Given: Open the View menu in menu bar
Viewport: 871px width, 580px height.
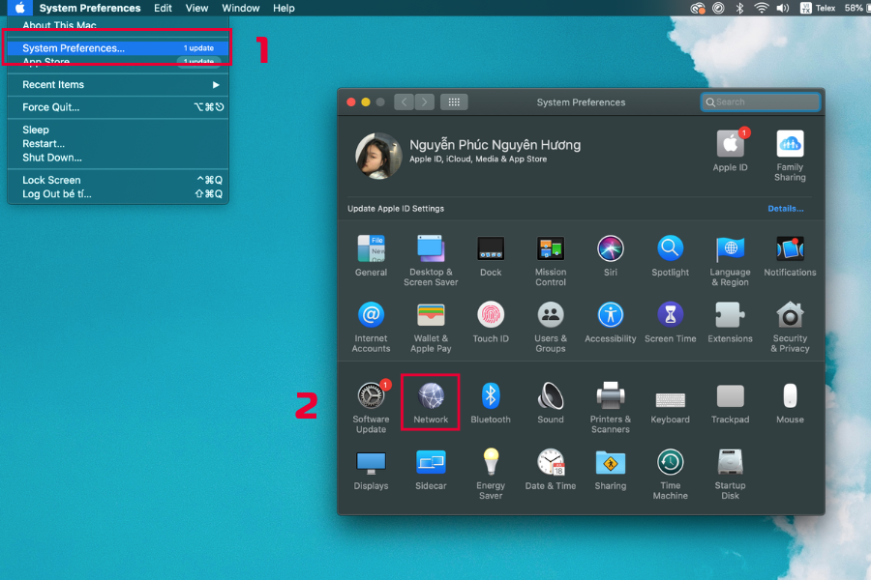Looking at the screenshot, I should click(x=196, y=8).
